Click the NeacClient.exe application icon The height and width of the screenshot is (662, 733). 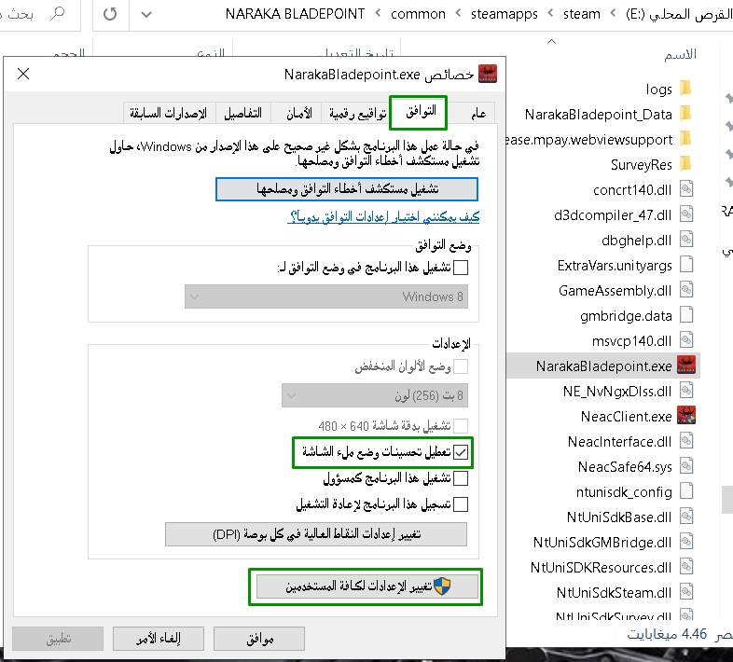(x=685, y=416)
